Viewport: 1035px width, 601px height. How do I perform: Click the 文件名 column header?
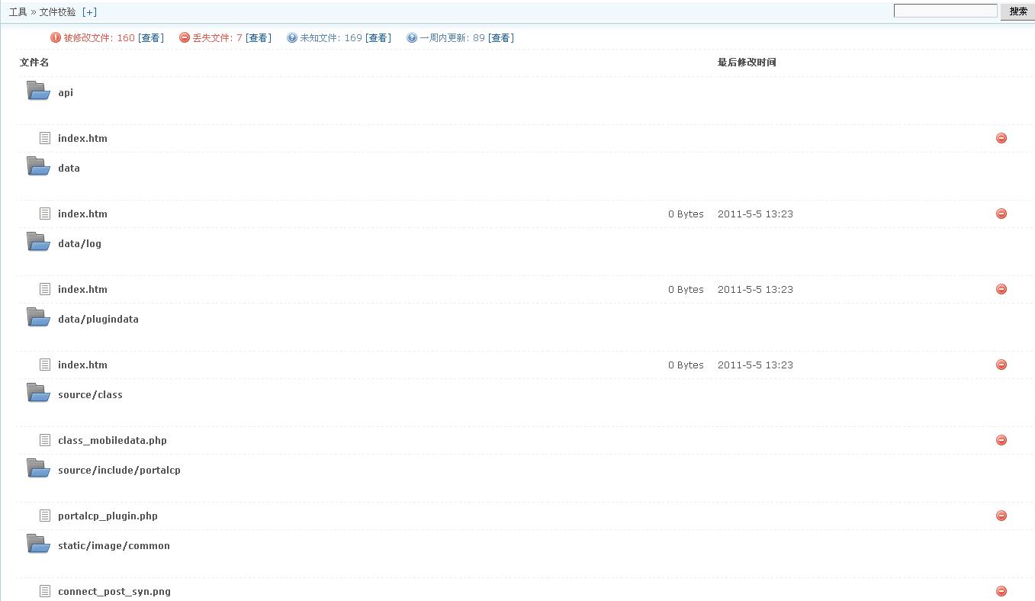[x=34, y=63]
